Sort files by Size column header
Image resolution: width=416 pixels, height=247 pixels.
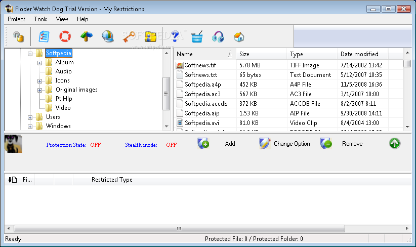tap(261, 54)
